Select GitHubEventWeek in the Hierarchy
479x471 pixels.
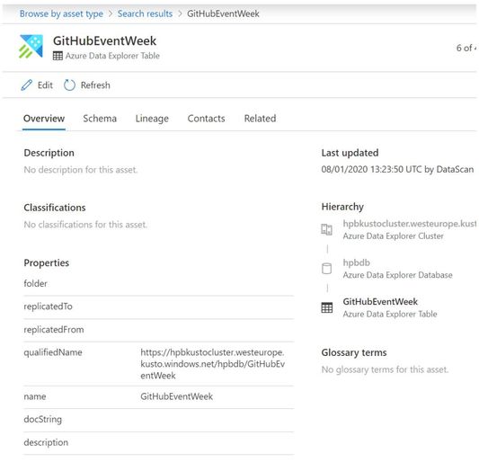(380, 302)
